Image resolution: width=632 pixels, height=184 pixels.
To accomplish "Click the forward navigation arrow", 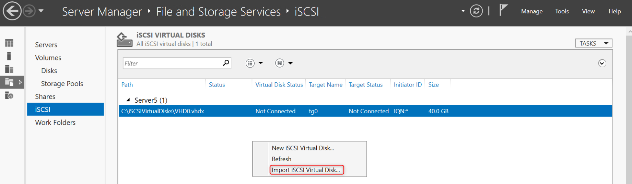I will tap(29, 11).
